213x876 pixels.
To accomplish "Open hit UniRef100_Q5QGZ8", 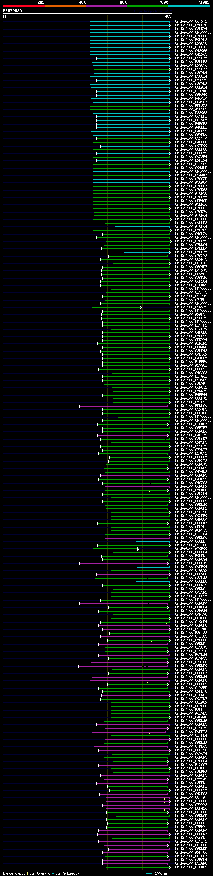I will (191, 25).
